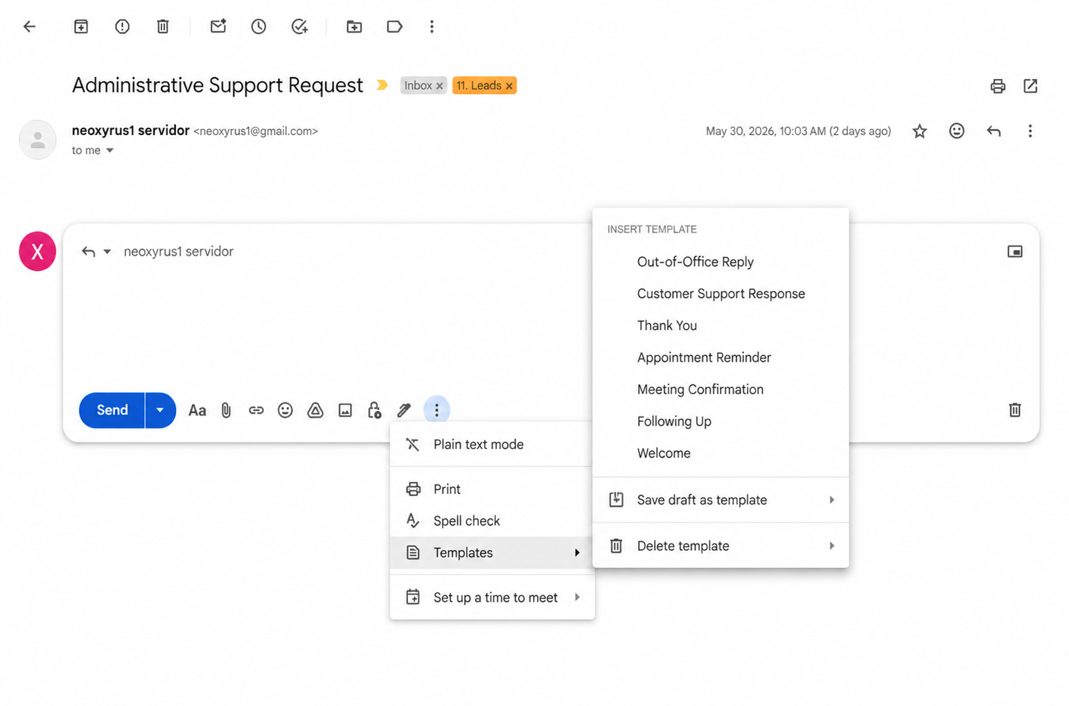Insert the Welcome template

[x=721, y=453]
